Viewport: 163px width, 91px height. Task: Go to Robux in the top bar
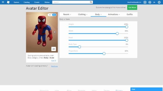47,2
